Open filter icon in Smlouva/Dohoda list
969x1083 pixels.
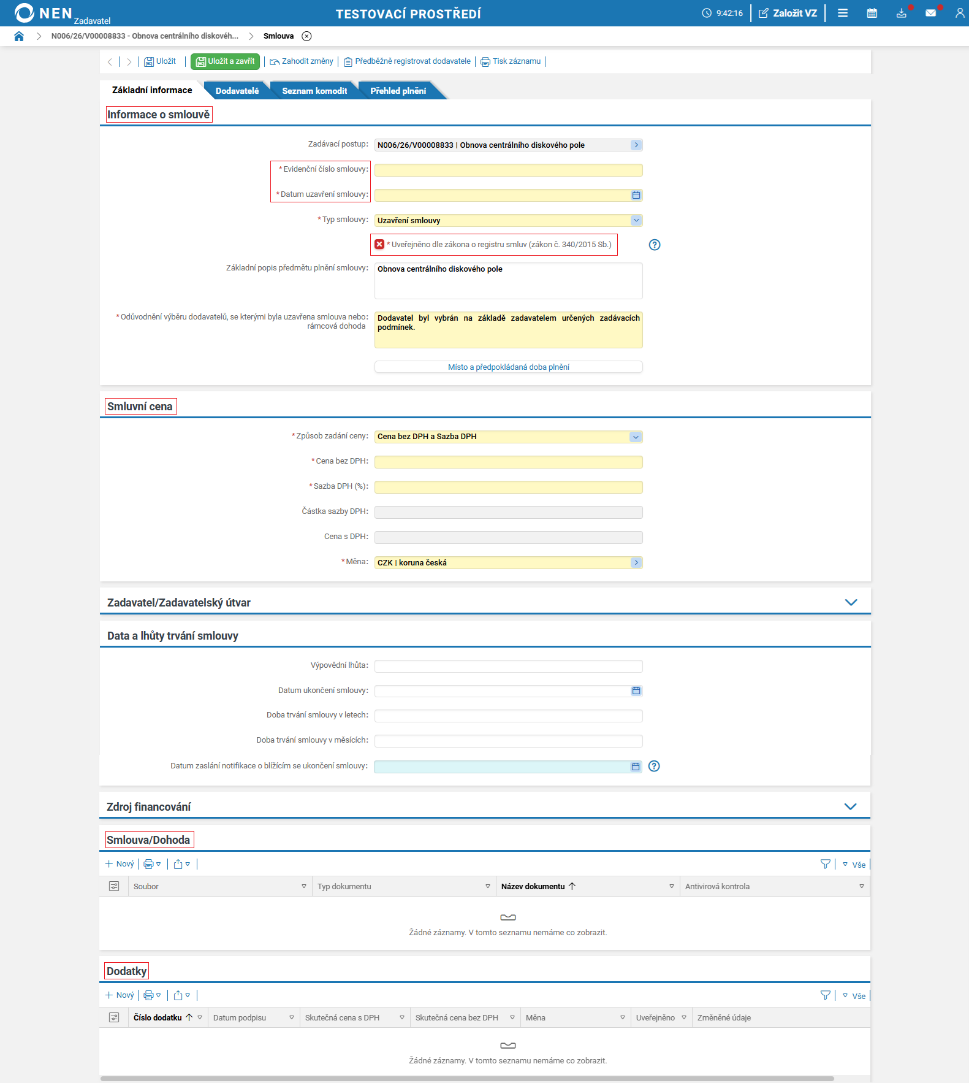coord(826,864)
